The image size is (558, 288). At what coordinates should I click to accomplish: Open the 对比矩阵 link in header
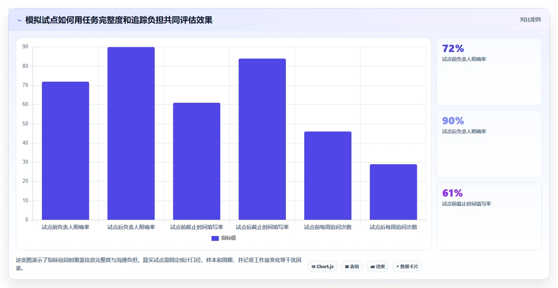coord(530,19)
